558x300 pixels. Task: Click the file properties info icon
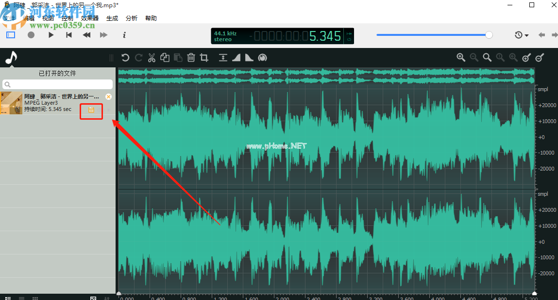click(x=124, y=35)
